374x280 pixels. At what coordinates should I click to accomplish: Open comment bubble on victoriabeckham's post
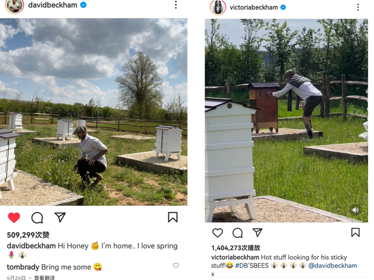point(238,233)
